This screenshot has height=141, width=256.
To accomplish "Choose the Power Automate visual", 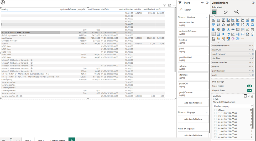I will (238, 39).
